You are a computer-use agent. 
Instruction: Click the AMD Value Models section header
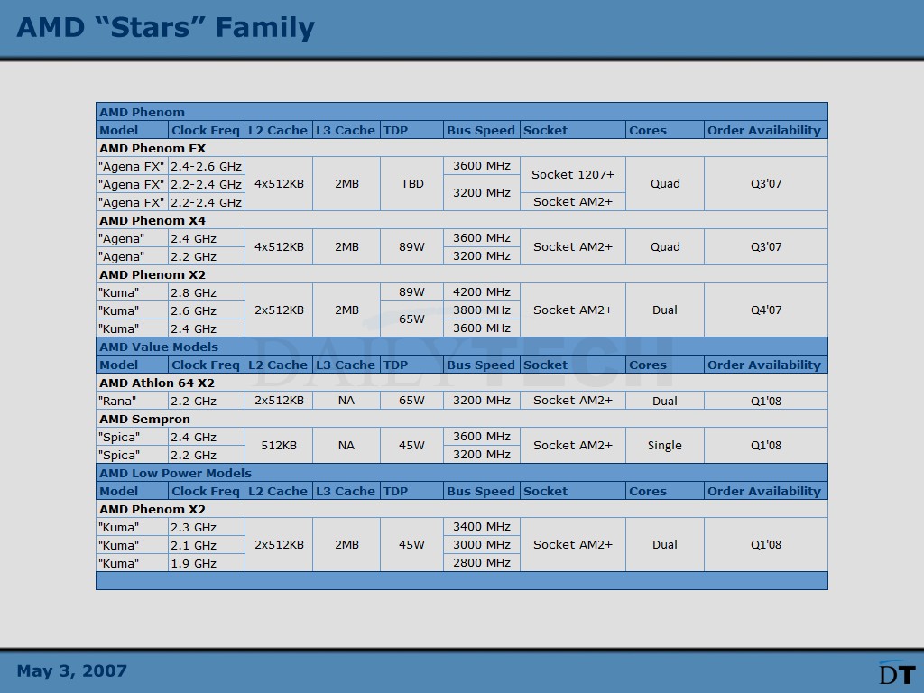pos(159,346)
